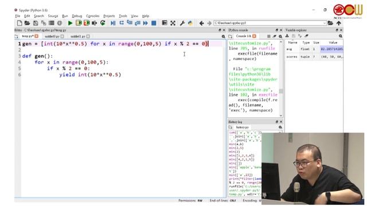Stop debugging with the blue square
Screen dimensions: 367x206
pyautogui.click(x=154, y=23)
